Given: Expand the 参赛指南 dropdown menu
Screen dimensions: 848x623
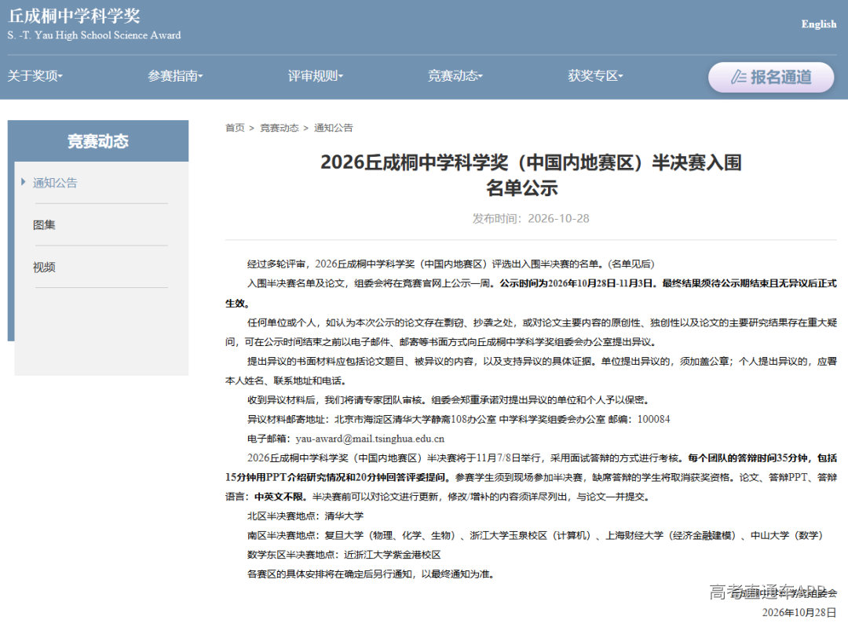Looking at the screenshot, I should click(x=175, y=76).
